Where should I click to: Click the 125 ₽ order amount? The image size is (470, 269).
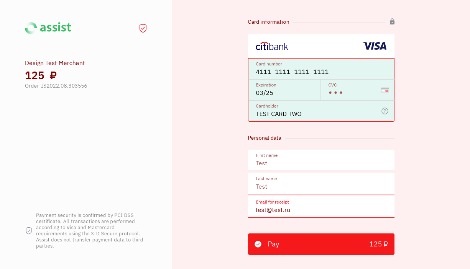(41, 75)
